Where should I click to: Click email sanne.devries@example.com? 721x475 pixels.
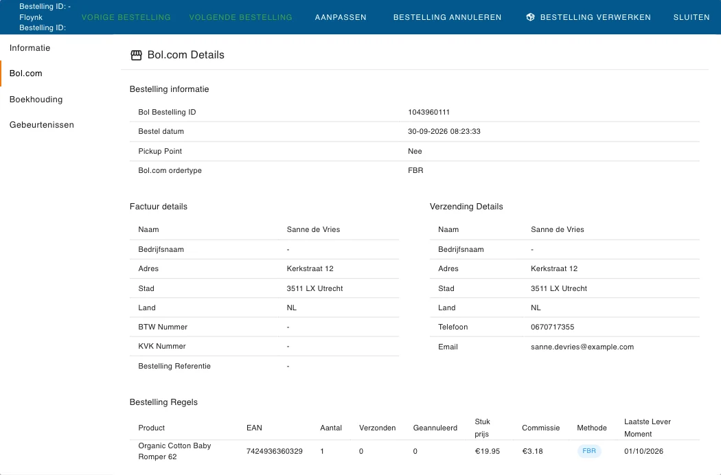tap(582, 347)
